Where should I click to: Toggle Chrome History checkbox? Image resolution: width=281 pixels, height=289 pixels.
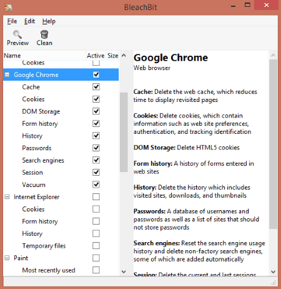pos(96,136)
